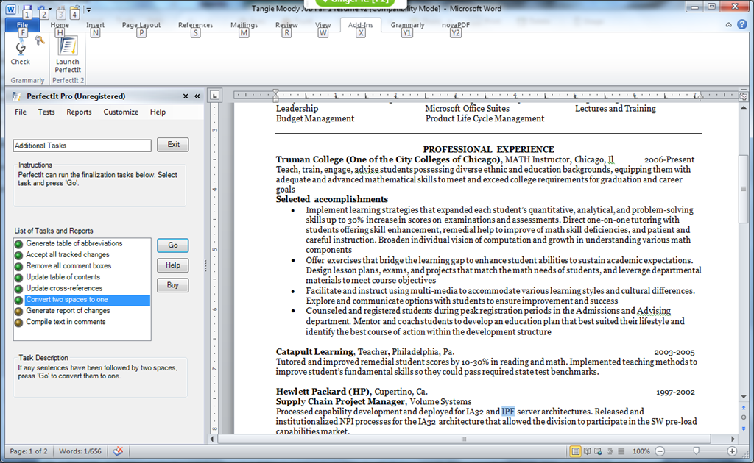Switch to Outline view
The width and height of the screenshot is (754, 463).
coord(610,451)
